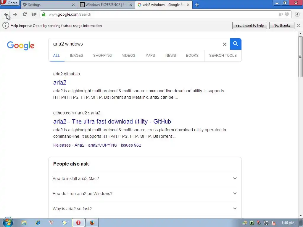Open the Windows Start menu
The image size is (303, 227).
pos(8,222)
